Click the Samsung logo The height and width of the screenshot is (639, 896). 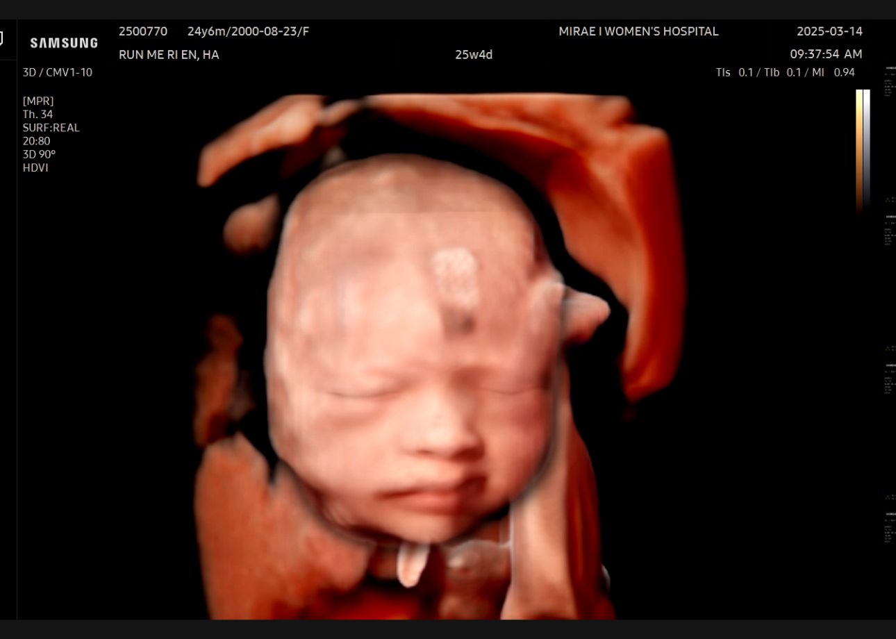point(64,43)
